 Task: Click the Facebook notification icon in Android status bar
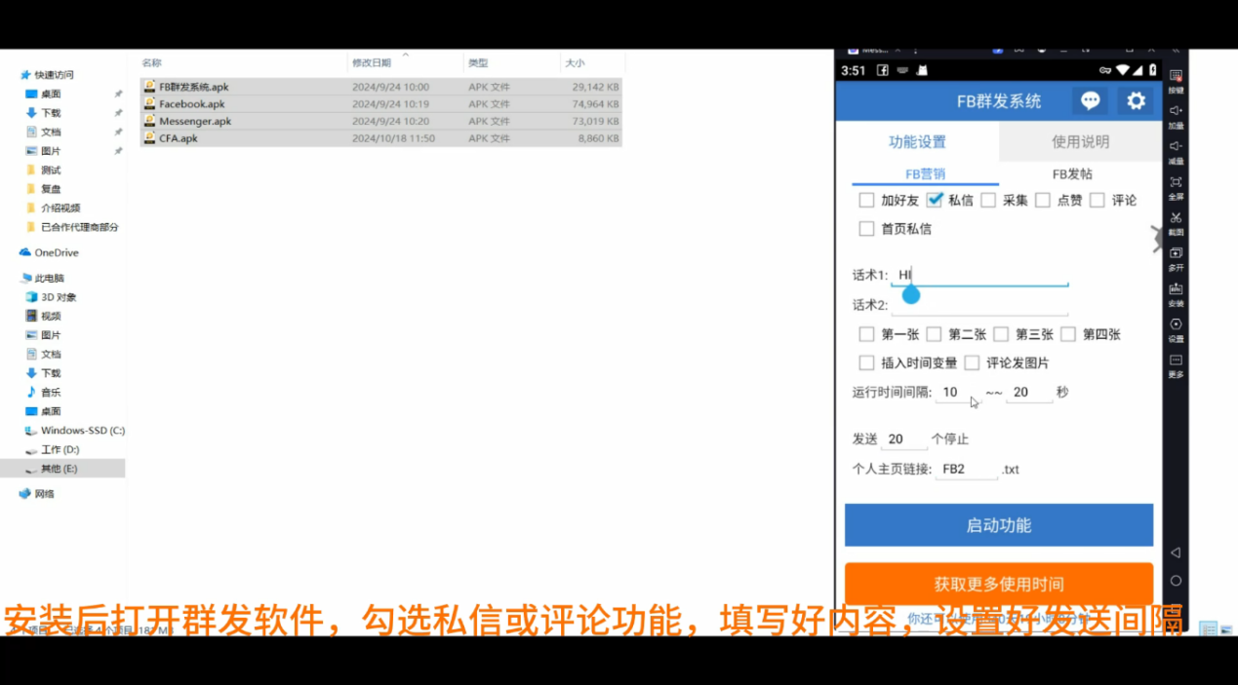[x=882, y=70]
